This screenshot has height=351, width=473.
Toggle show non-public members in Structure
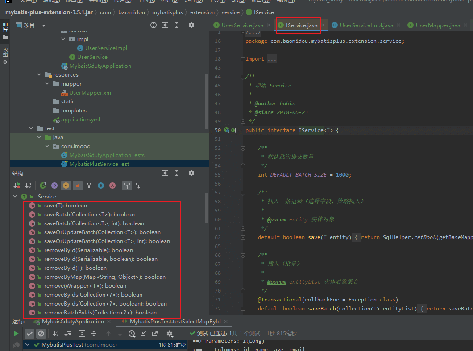coord(78,186)
